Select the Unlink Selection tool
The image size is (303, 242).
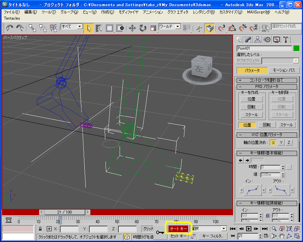[43, 28]
